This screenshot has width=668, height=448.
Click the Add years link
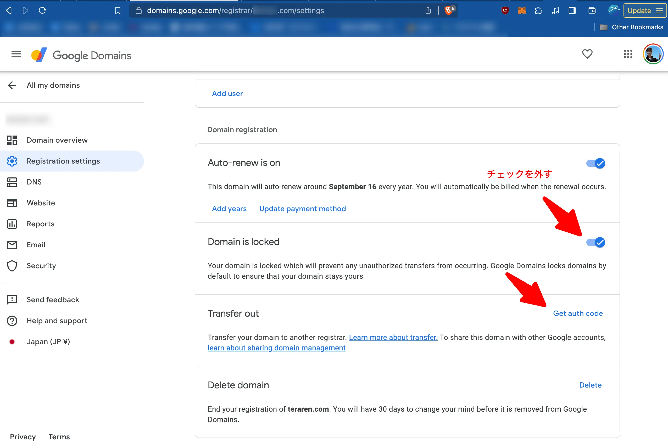tap(229, 209)
